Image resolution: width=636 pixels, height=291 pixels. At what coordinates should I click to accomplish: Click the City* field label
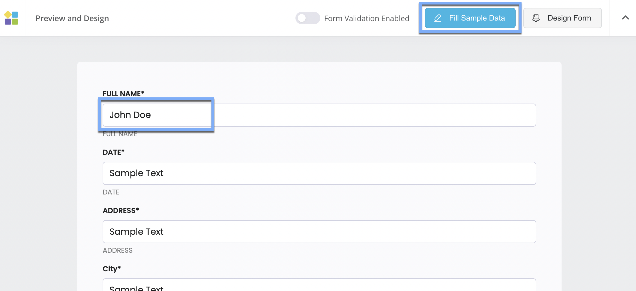[111, 268]
